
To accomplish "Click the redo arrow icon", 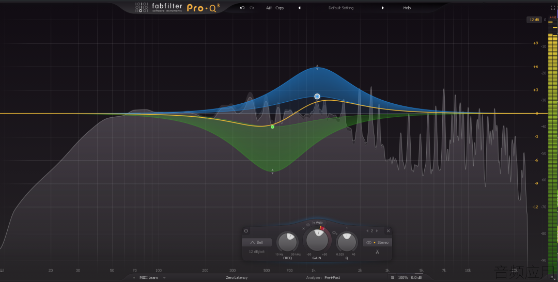I will click(252, 8).
